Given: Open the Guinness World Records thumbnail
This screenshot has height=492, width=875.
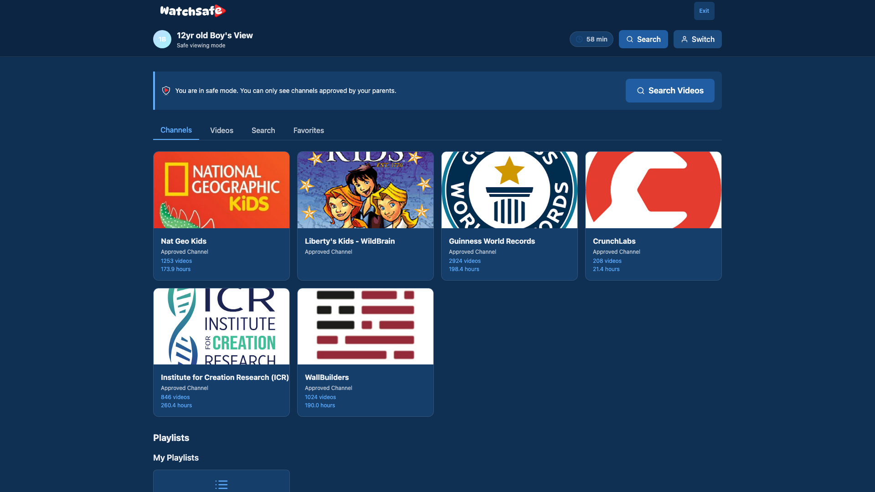Looking at the screenshot, I should tap(510, 190).
